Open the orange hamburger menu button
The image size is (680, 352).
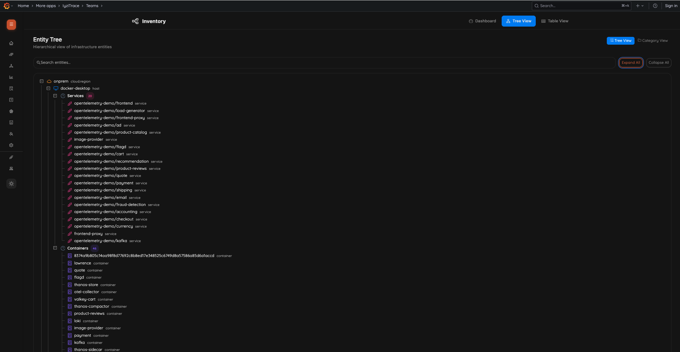pyautogui.click(x=11, y=24)
